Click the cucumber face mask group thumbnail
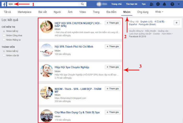The width and height of the screenshot is (183, 123). click(47, 27)
